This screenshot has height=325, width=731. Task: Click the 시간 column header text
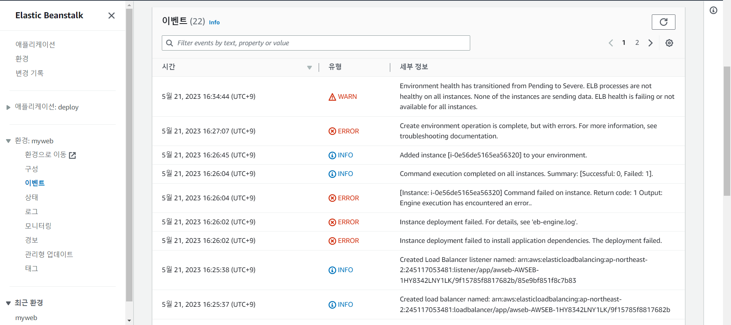point(169,67)
